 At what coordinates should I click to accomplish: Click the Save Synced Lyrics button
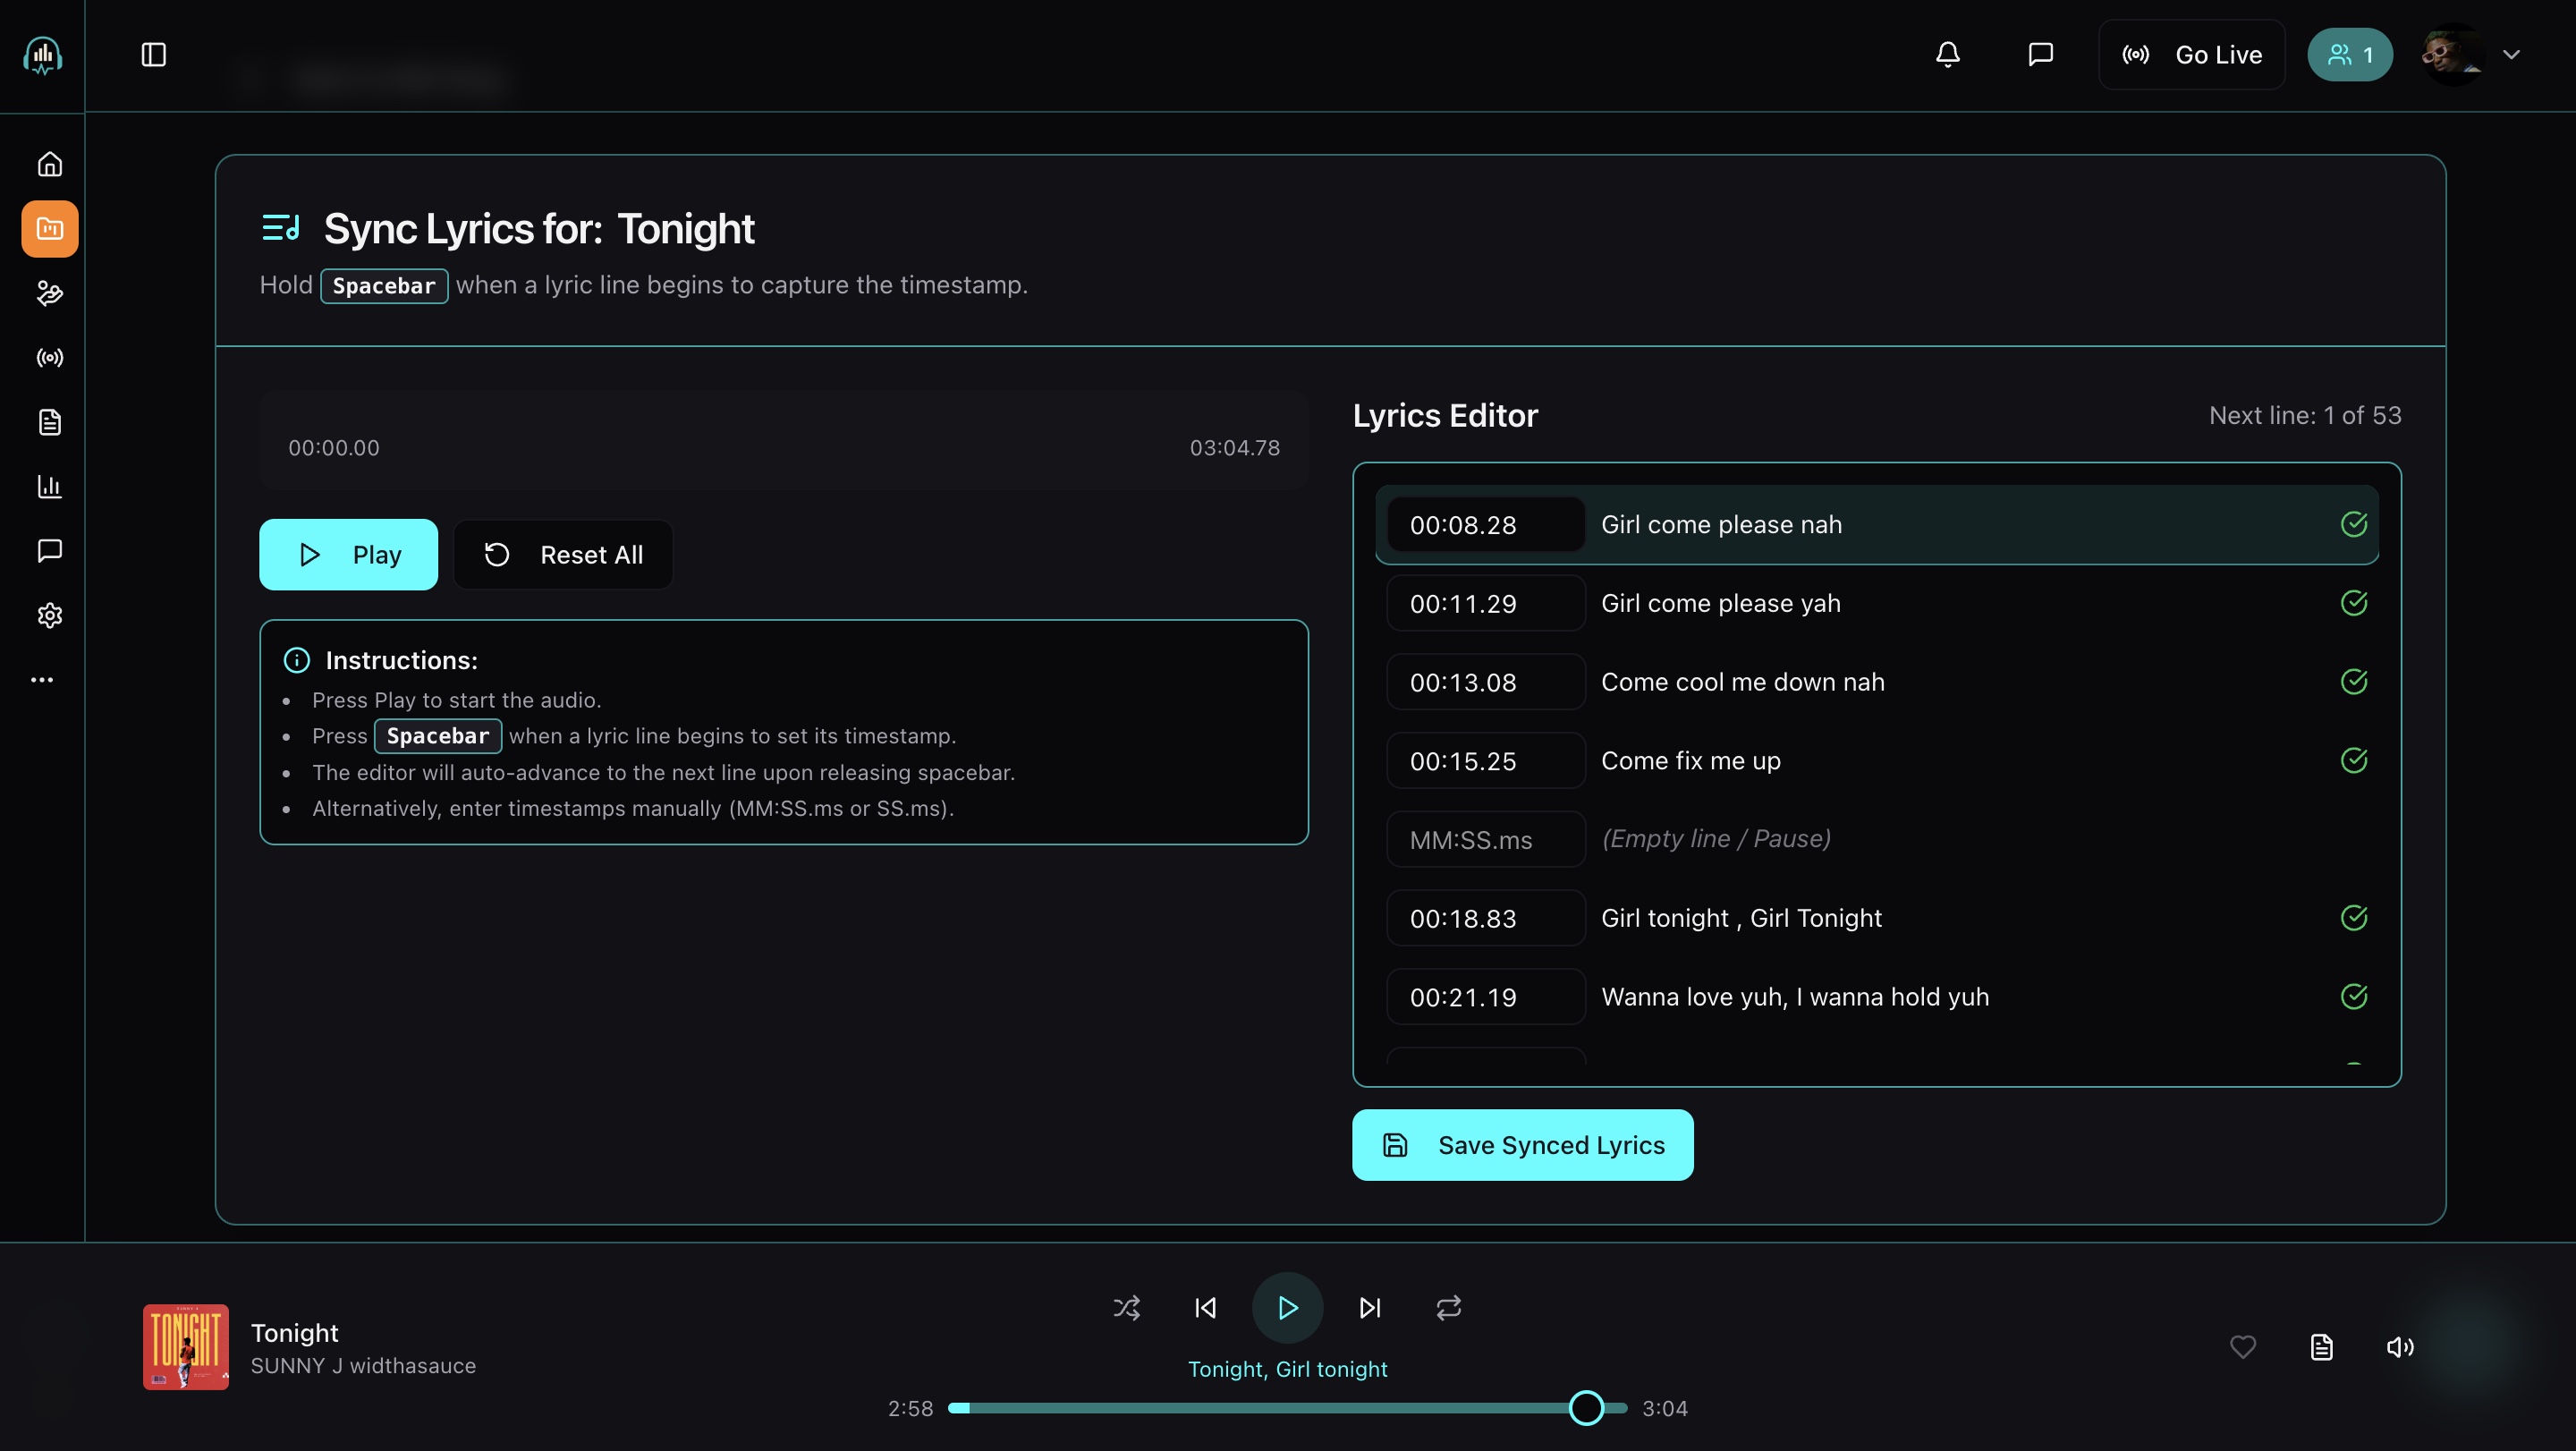[x=1521, y=1145]
